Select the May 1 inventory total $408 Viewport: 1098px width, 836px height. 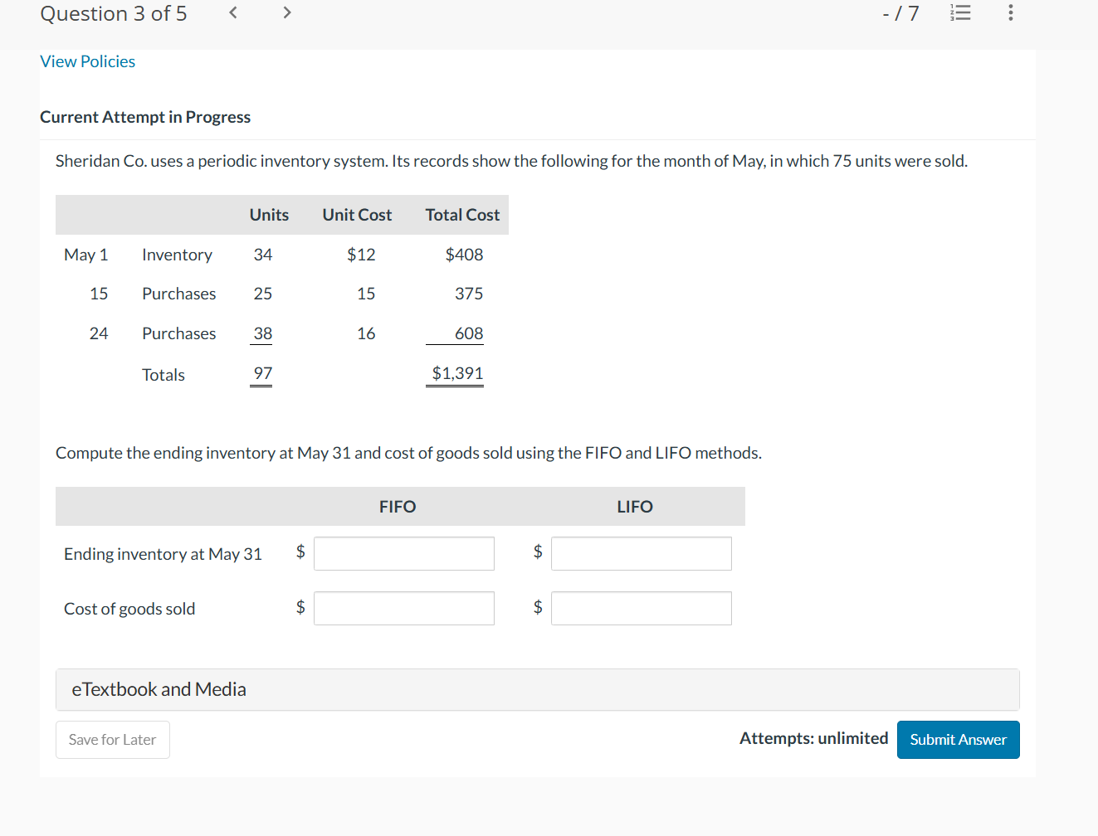pyautogui.click(x=464, y=255)
